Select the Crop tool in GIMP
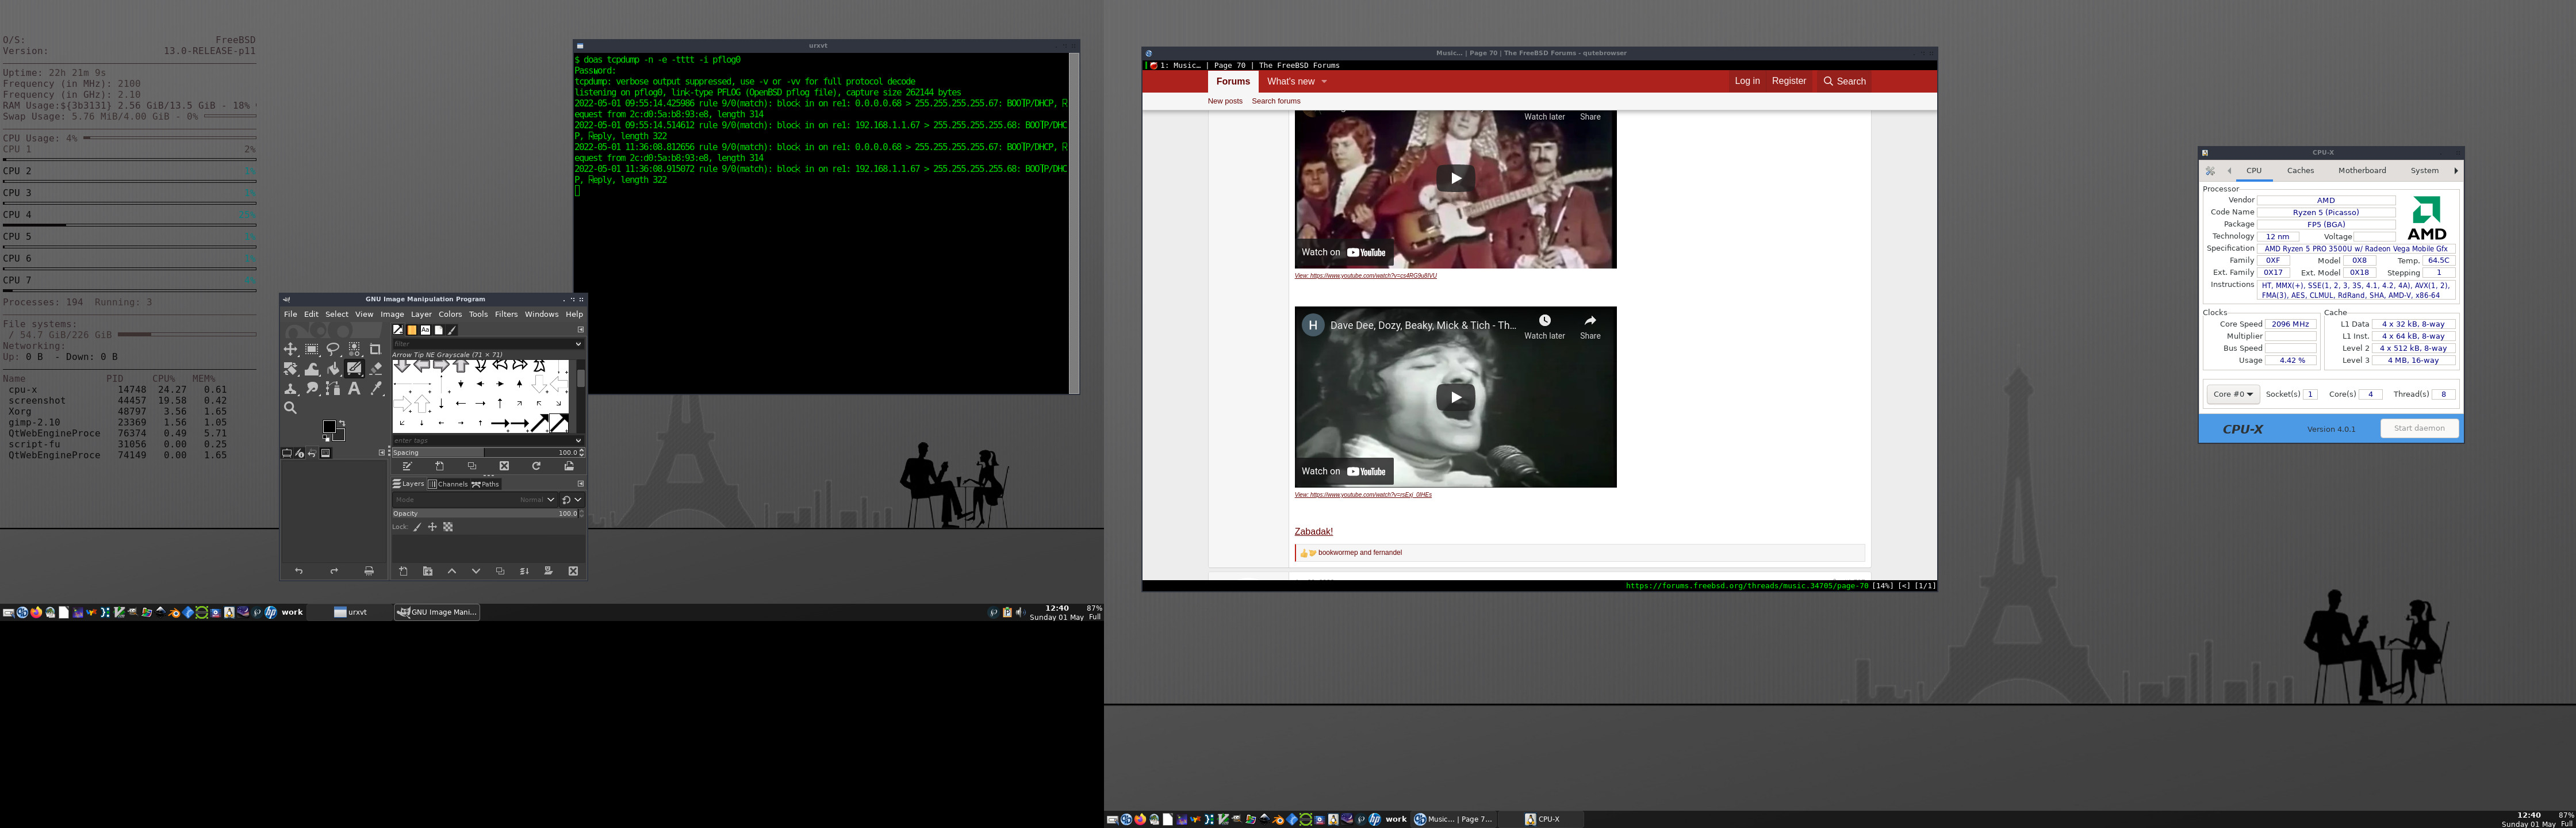The image size is (2576, 828). [376, 350]
